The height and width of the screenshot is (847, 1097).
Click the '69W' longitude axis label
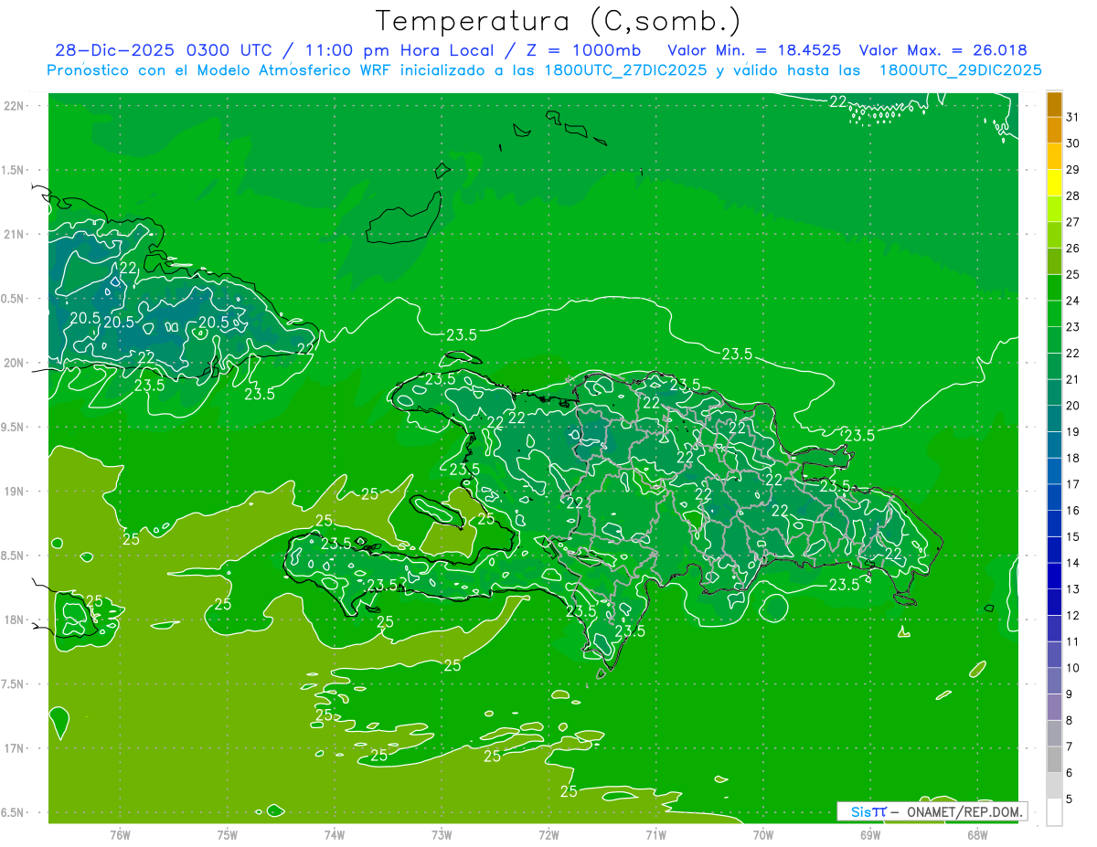tap(870, 835)
